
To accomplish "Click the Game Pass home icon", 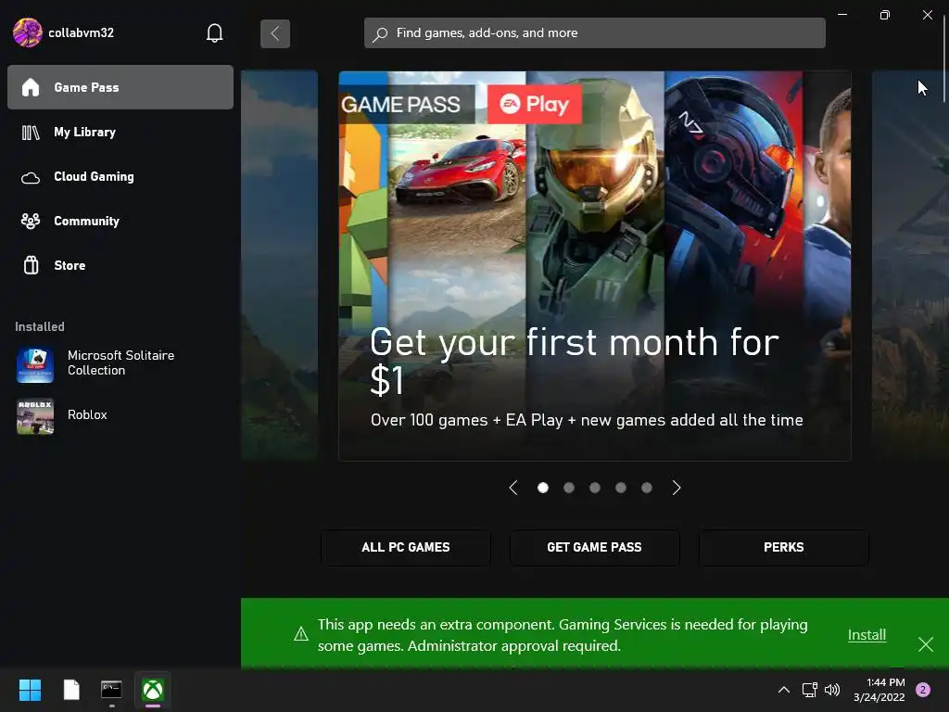I will coord(31,87).
